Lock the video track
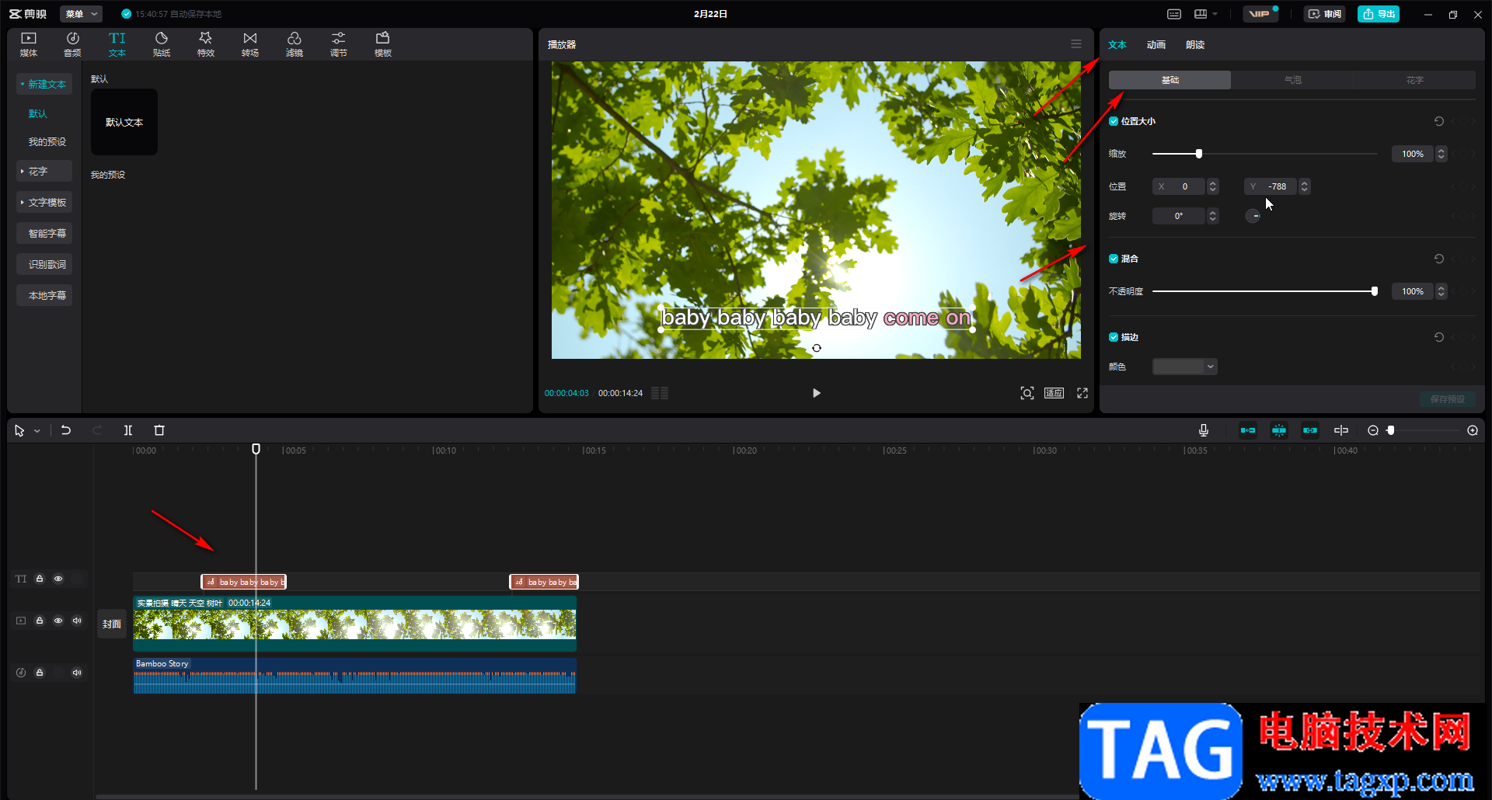Viewport: 1492px width, 800px height. (x=40, y=621)
